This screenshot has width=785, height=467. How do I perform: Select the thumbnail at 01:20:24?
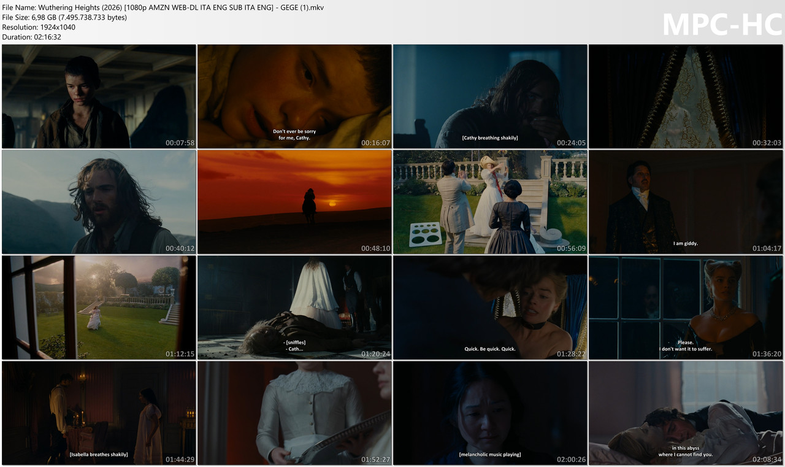(x=294, y=307)
